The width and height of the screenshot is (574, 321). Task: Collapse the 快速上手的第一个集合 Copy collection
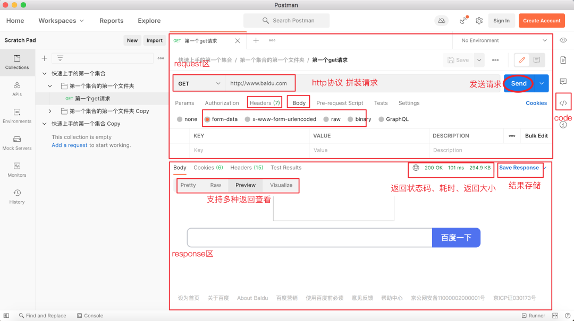(x=44, y=124)
